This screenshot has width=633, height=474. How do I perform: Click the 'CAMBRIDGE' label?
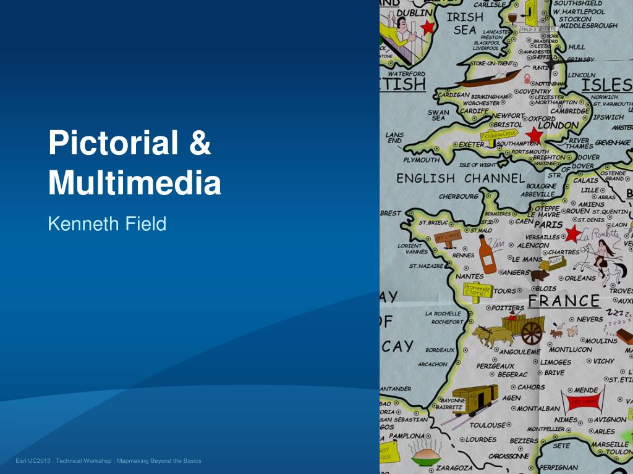coord(569,111)
